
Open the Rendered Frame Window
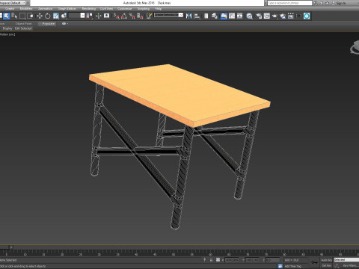click(267, 16)
